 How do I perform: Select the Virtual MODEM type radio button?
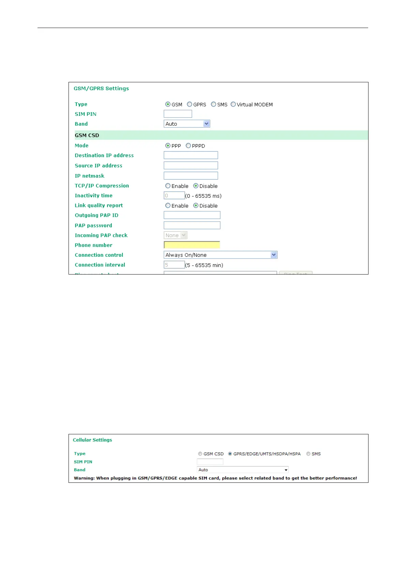click(x=233, y=104)
